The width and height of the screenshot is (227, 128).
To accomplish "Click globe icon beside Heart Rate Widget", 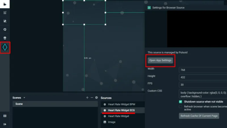I will click(105, 116).
